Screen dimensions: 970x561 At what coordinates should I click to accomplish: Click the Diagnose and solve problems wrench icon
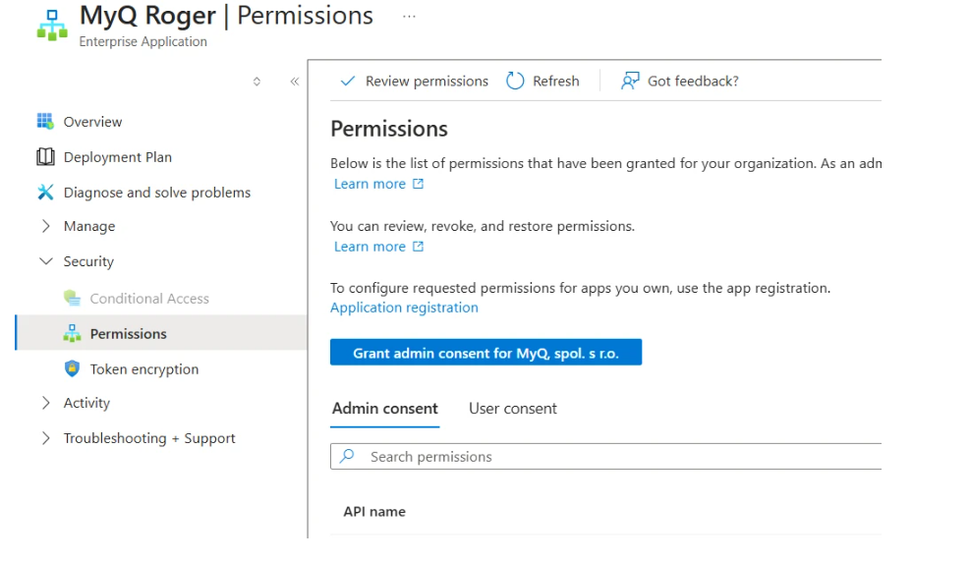[x=45, y=192]
